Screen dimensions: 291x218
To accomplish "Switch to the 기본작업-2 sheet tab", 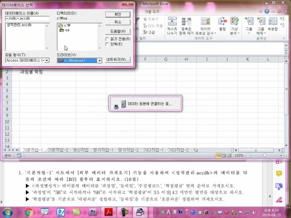I will pyautogui.click(x=58, y=150).
